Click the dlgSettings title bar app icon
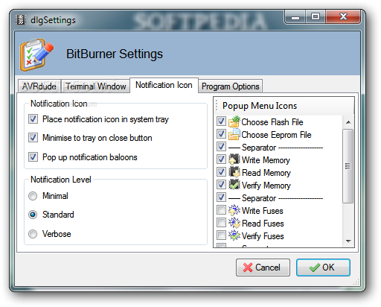 (x=21, y=20)
